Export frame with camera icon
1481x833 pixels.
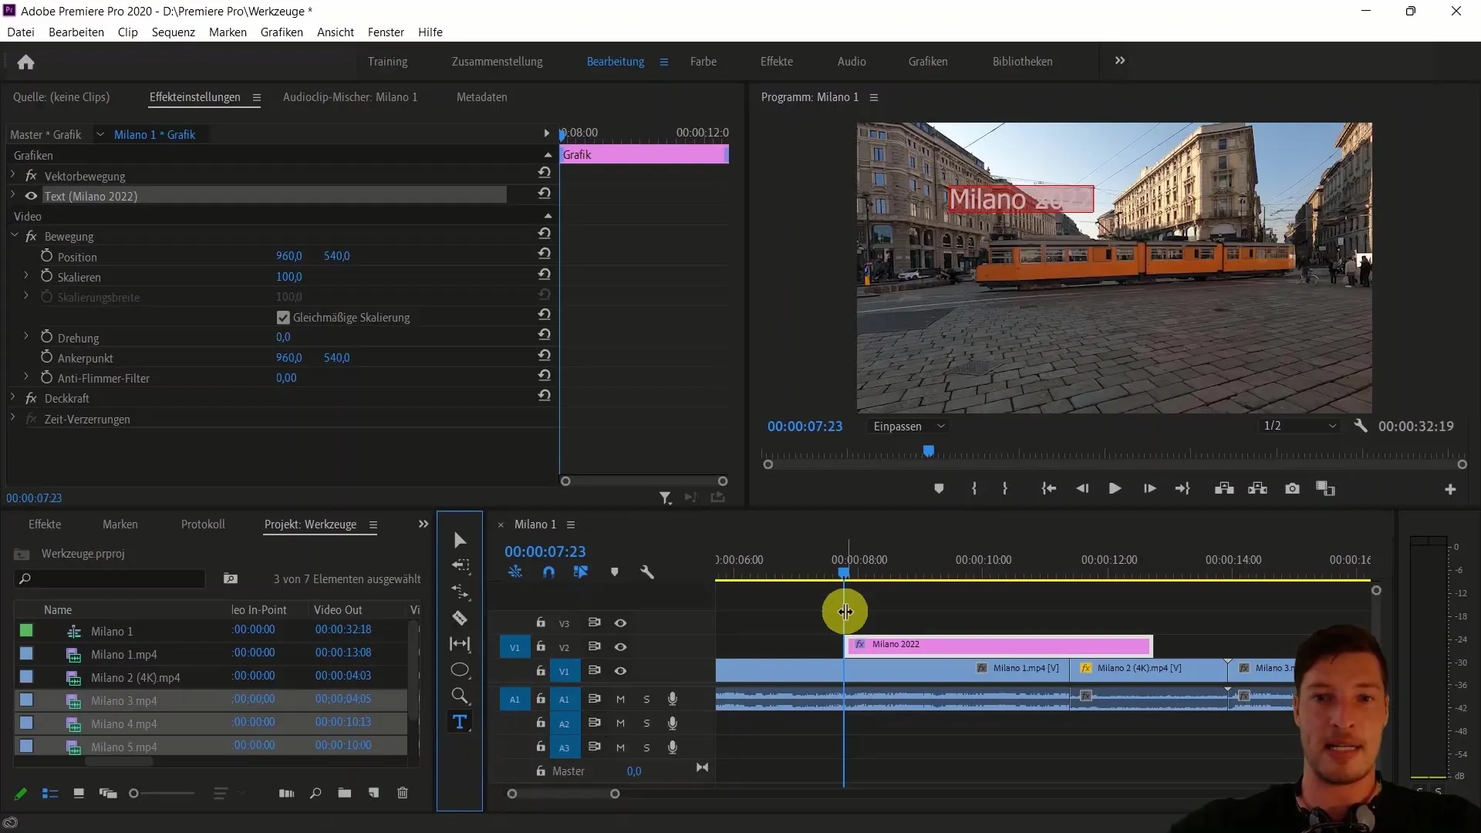(x=1292, y=489)
